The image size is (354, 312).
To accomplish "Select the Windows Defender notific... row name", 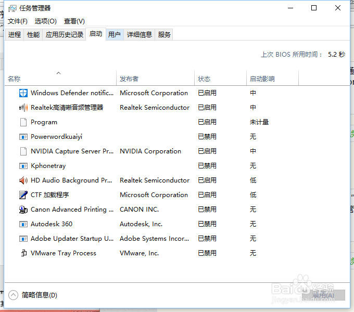I will (x=72, y=93).
